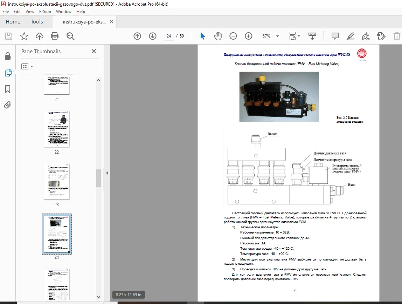Open the zoom level dropdown arrow
The width and height of the screenshot is (402, 304).
277,36
